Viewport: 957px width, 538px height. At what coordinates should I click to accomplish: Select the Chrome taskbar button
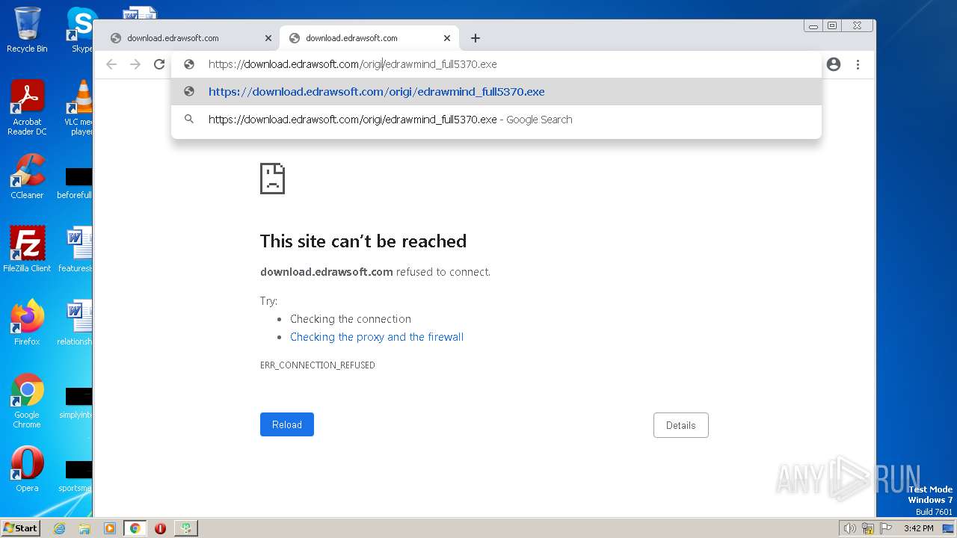(x=135, y=528)
